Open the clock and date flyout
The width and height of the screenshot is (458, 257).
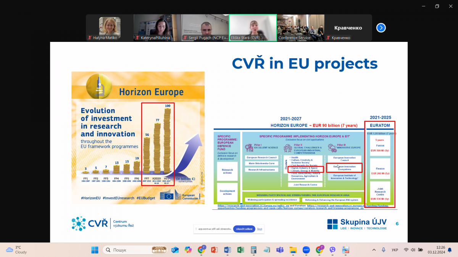coord(436,250)
